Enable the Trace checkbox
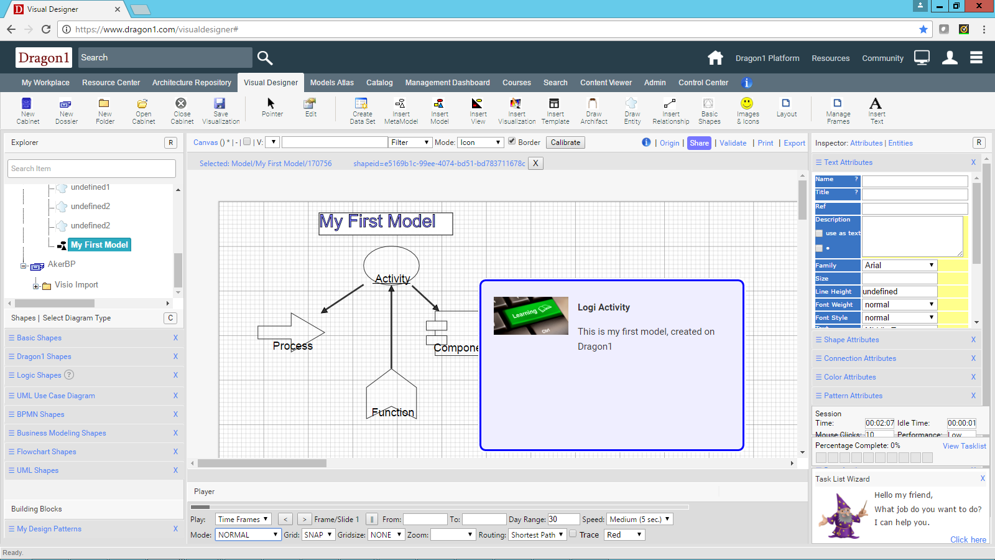 click(x=573, y=534)
